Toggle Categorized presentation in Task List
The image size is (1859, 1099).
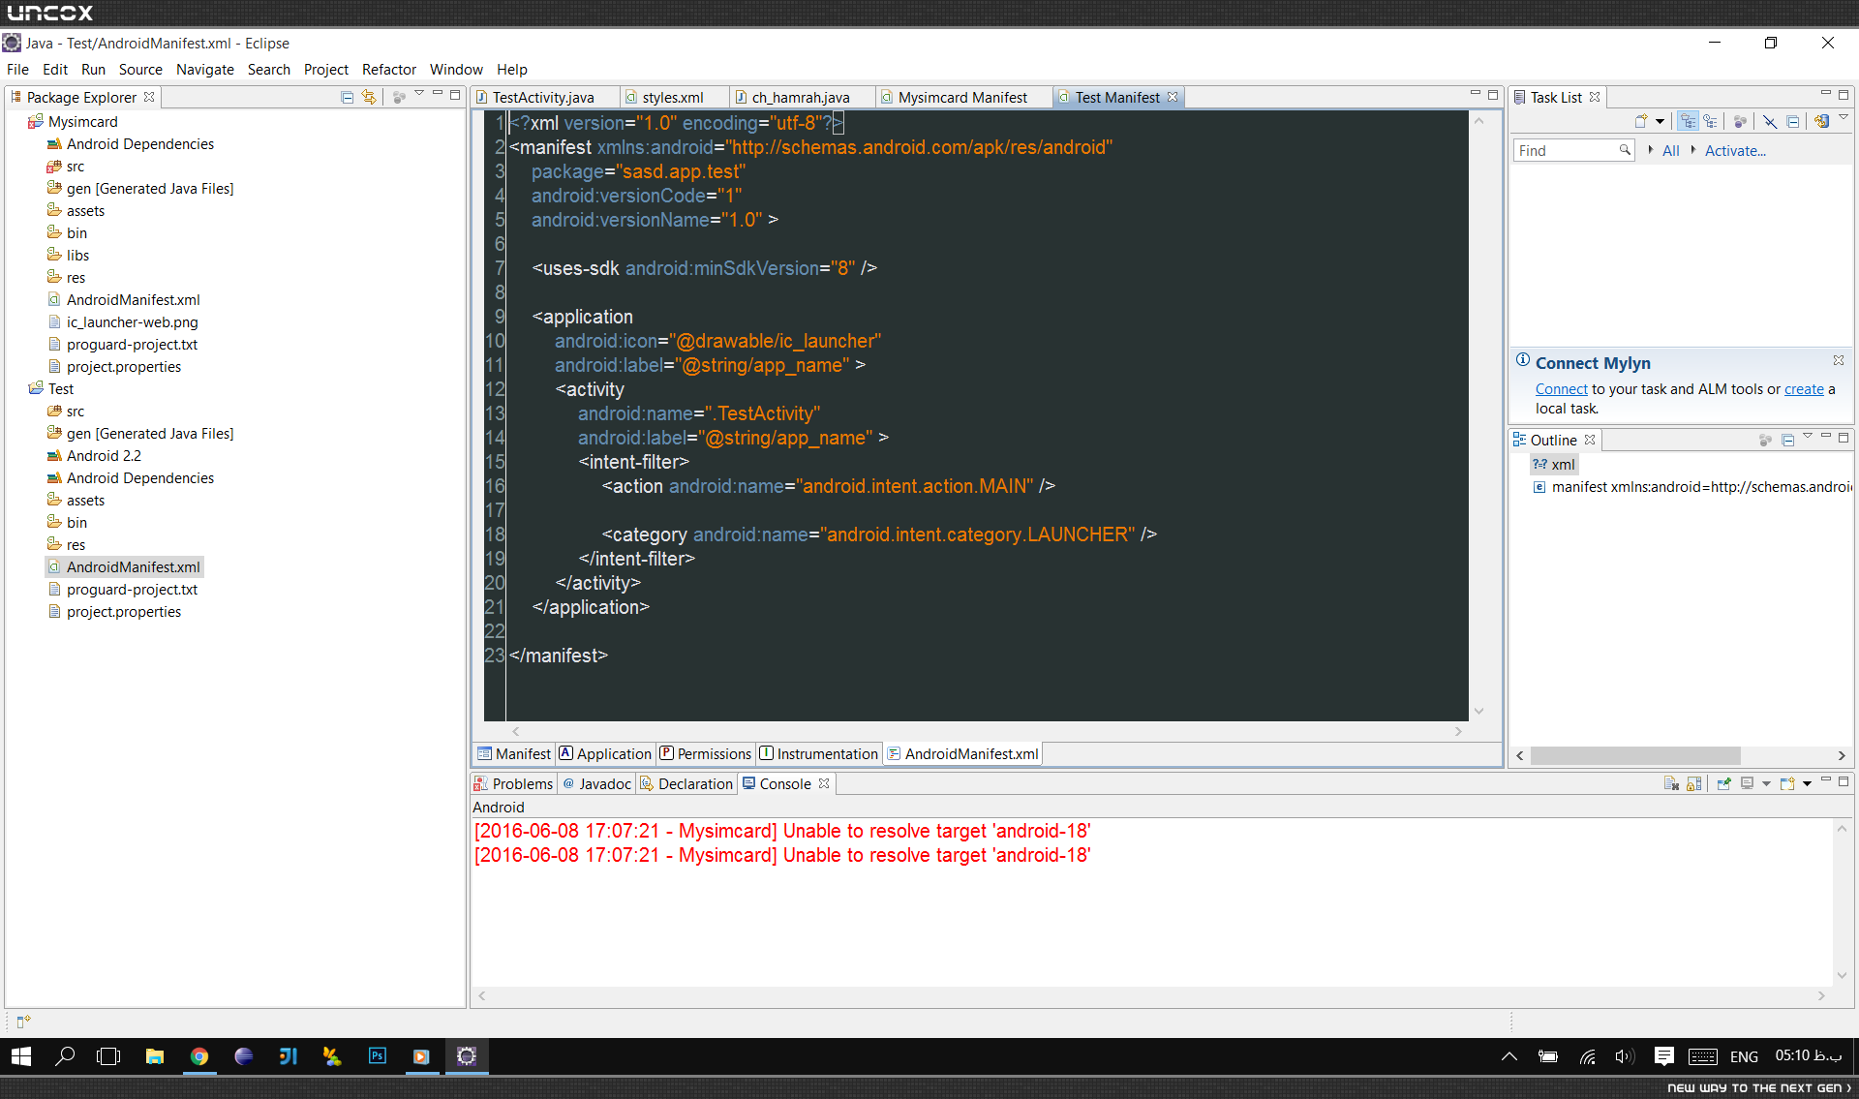1689,122
